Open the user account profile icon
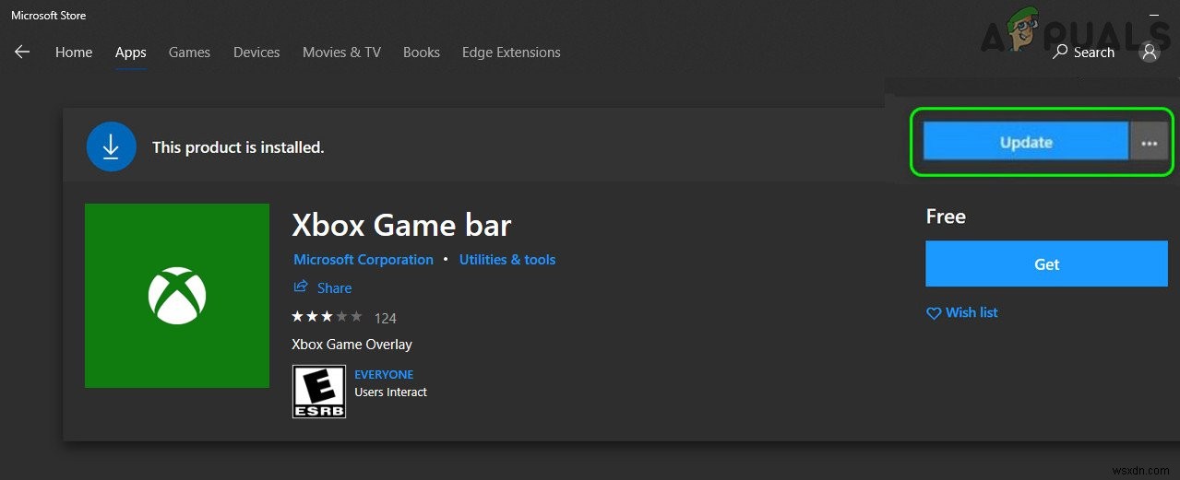The width and height of the screenshot is (1180, 480). 1150,53
